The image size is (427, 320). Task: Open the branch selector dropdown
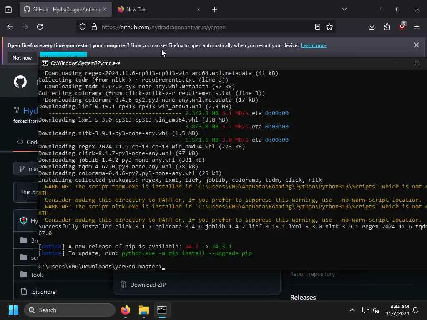26,169
